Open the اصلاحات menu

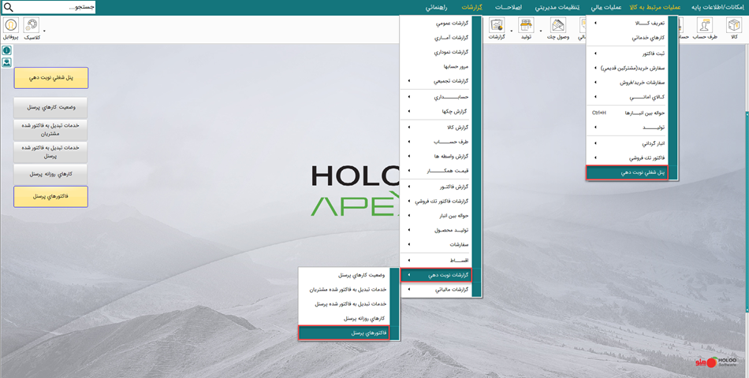coord(509,8)
